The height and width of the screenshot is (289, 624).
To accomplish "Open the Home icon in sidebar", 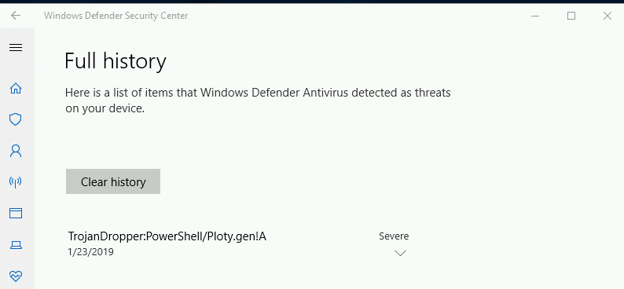I will click(x=16, y=88).
